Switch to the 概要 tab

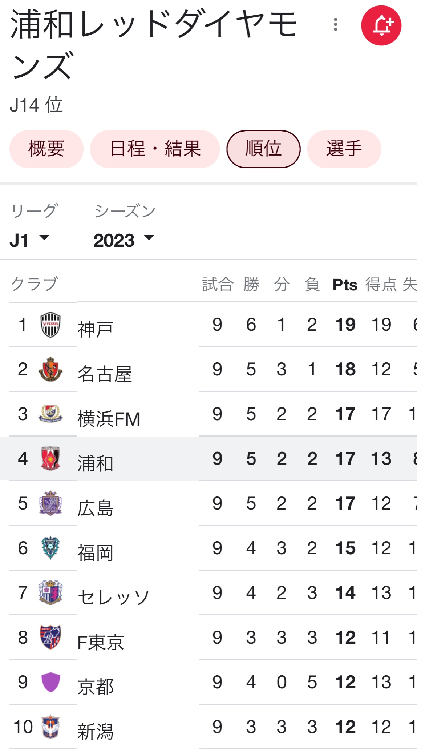[46, 149]
